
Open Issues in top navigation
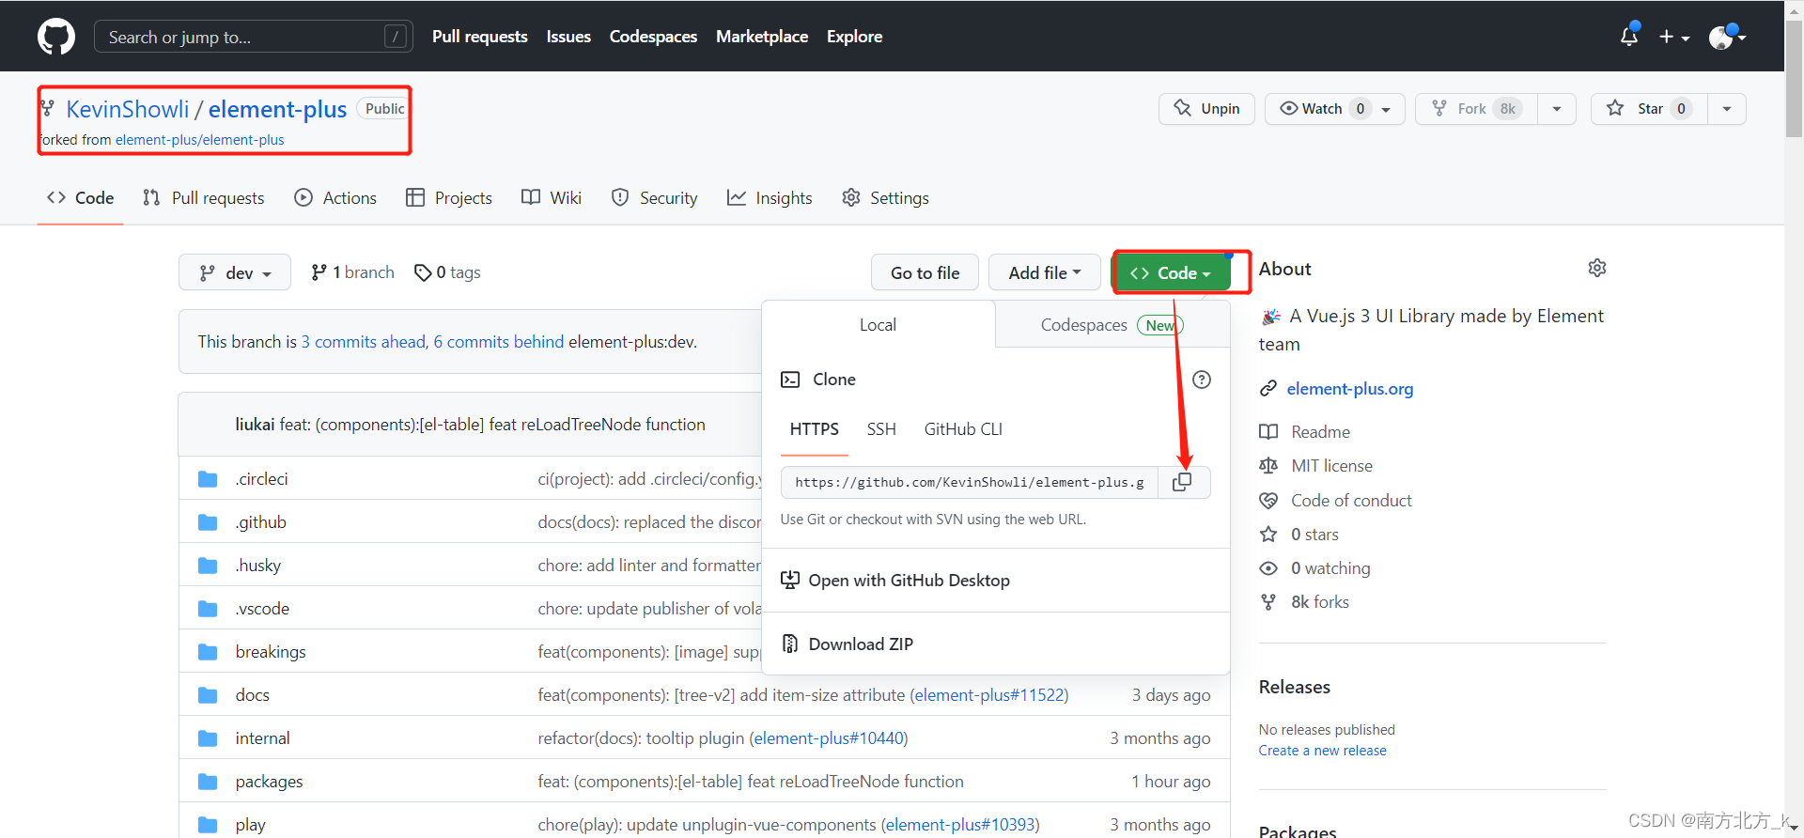(568, 37)
